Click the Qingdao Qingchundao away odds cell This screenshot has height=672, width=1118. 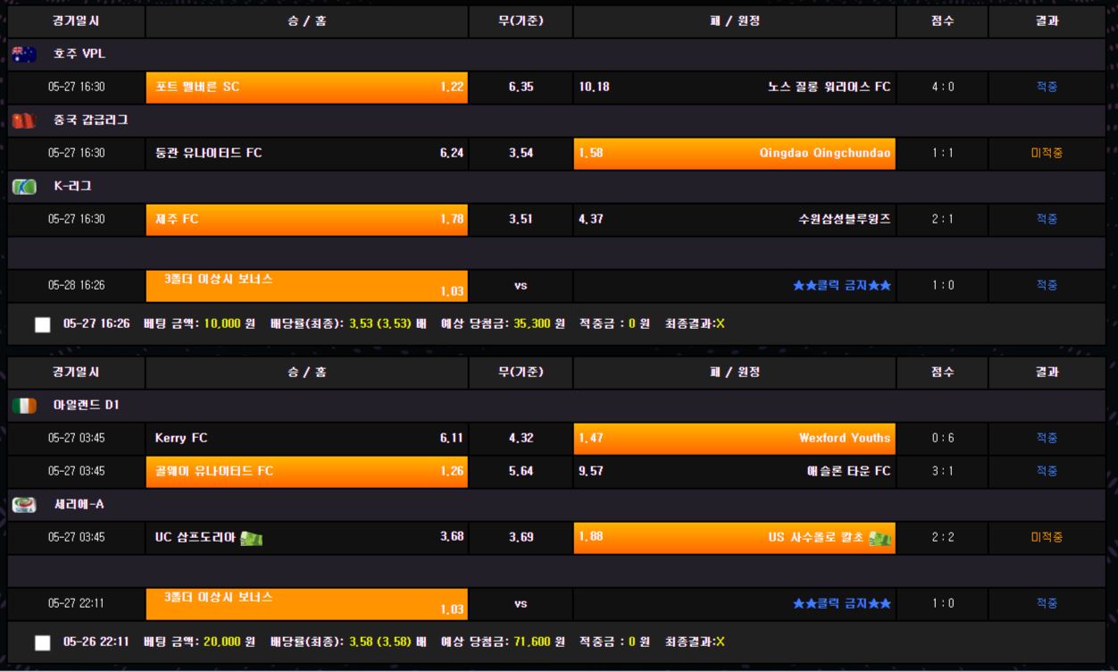point(734,154)
